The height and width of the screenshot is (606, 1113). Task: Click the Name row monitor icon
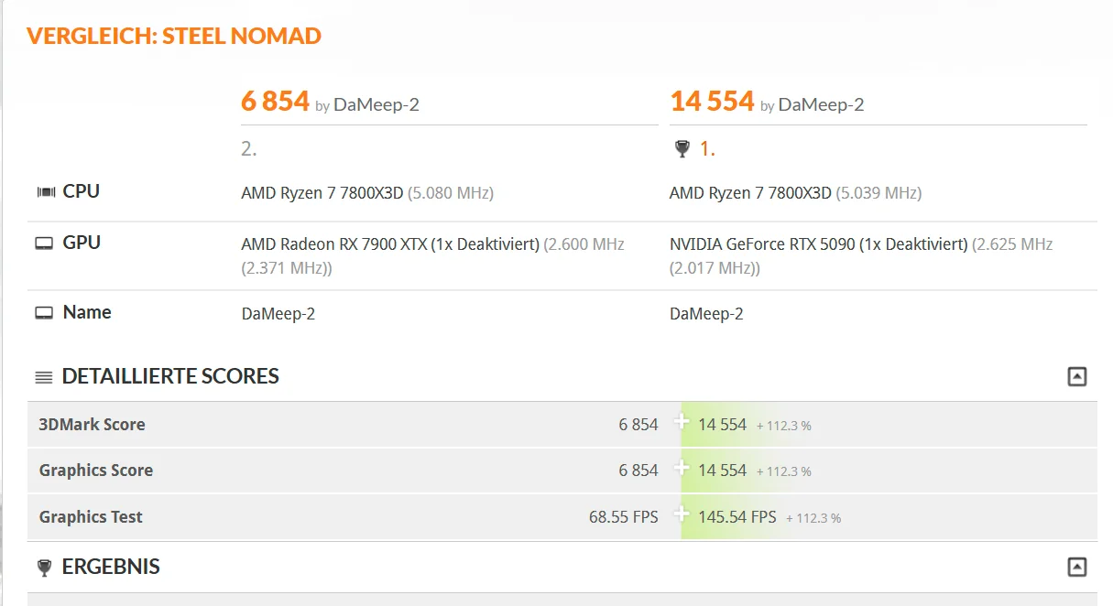click(44, 313)
